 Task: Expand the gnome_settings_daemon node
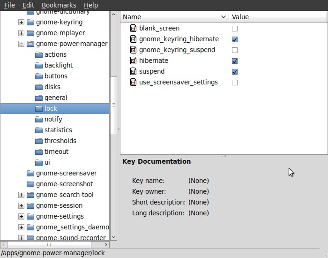pyautogui.click(x=21, y=227)
